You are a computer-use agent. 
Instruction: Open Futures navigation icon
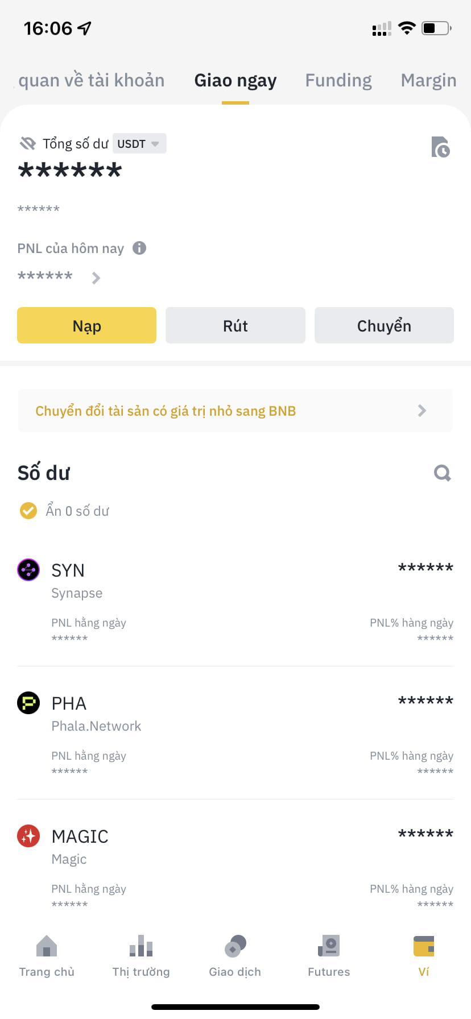329,947
